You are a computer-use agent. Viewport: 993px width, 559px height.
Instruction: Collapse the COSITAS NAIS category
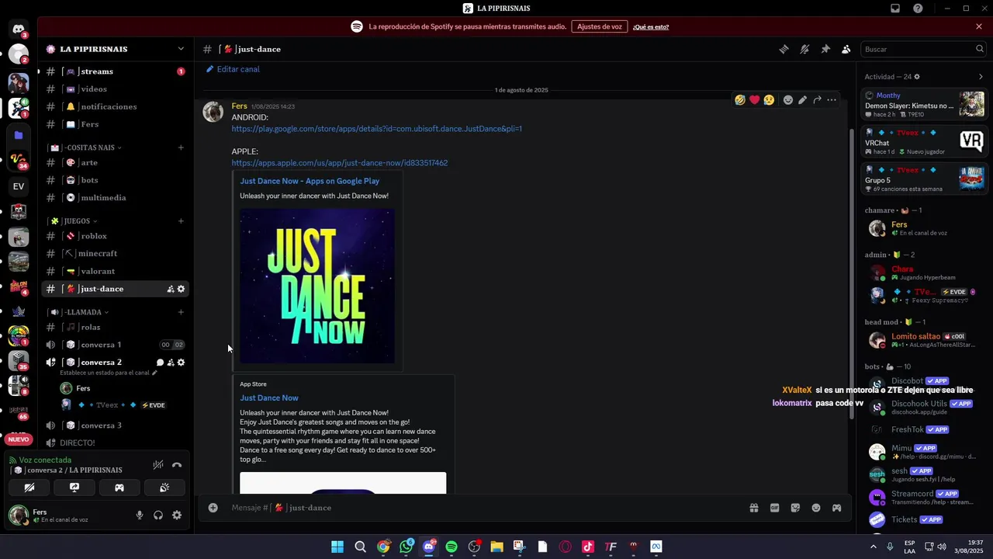(86, 148)
